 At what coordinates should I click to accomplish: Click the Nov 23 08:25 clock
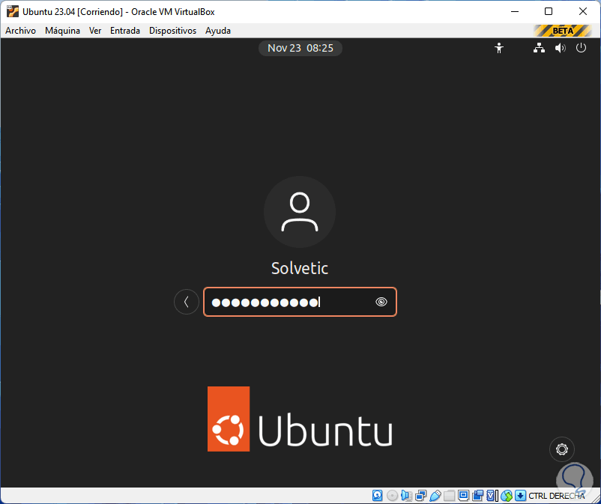(x=300, y=48)
